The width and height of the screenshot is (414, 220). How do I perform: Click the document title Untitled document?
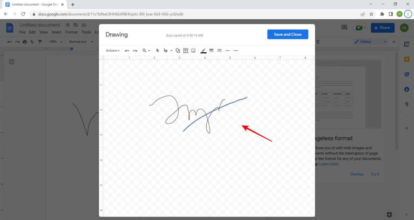pos(40,25)
